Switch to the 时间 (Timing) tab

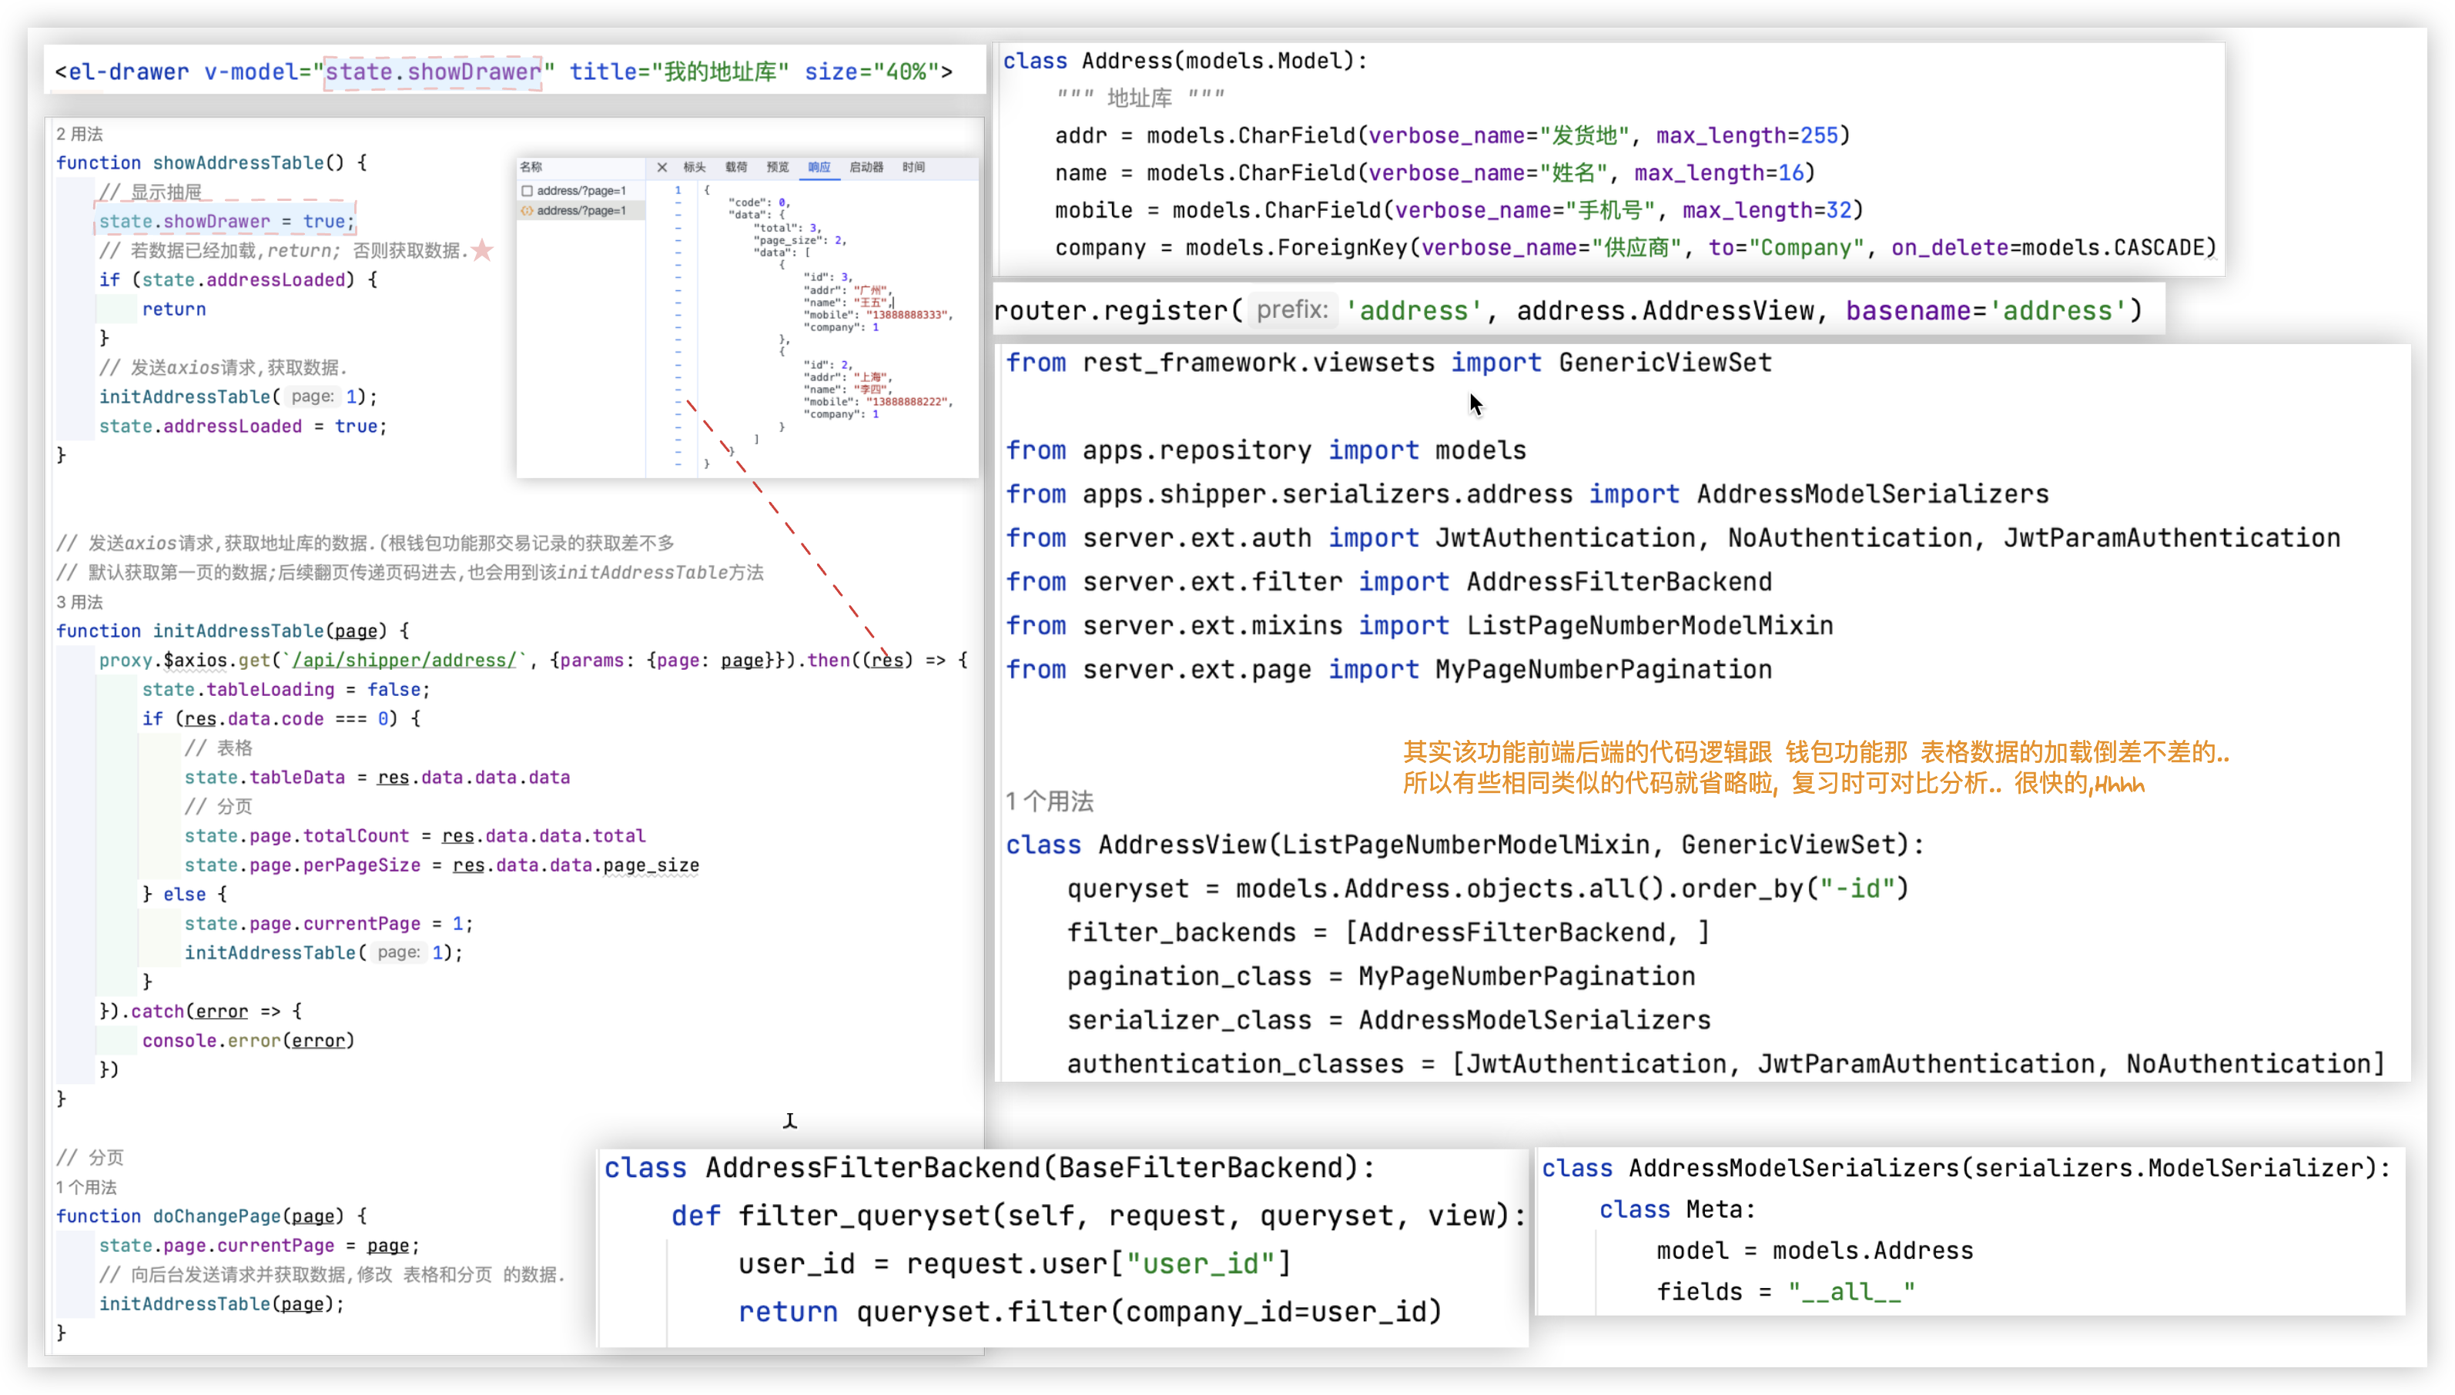(x=913, y=167)
